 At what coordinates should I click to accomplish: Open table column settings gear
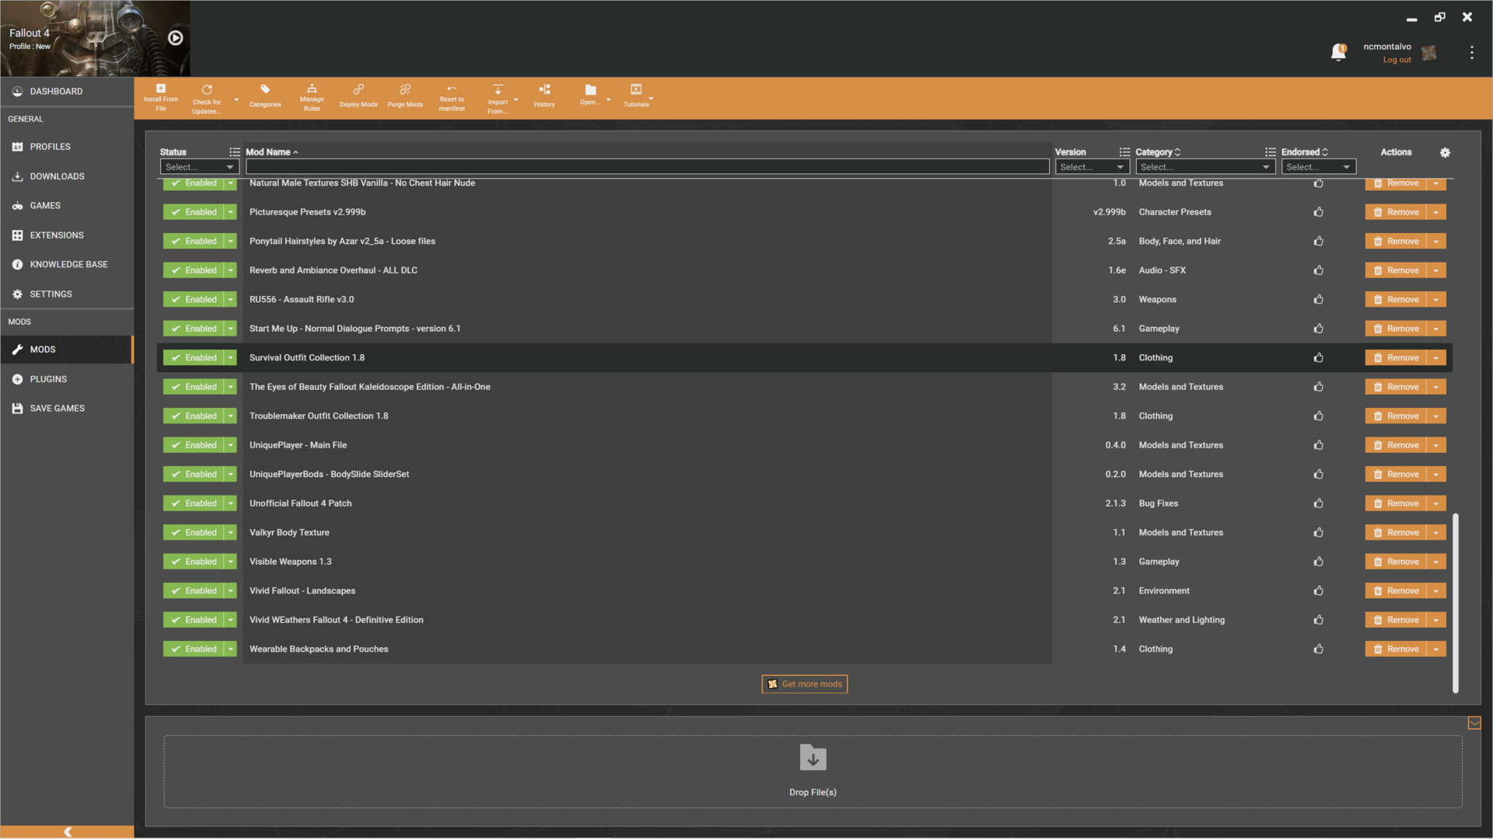(1445, 152)
